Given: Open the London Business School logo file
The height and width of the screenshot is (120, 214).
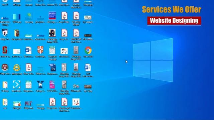Looking at the screenshot, I should 52,16.
